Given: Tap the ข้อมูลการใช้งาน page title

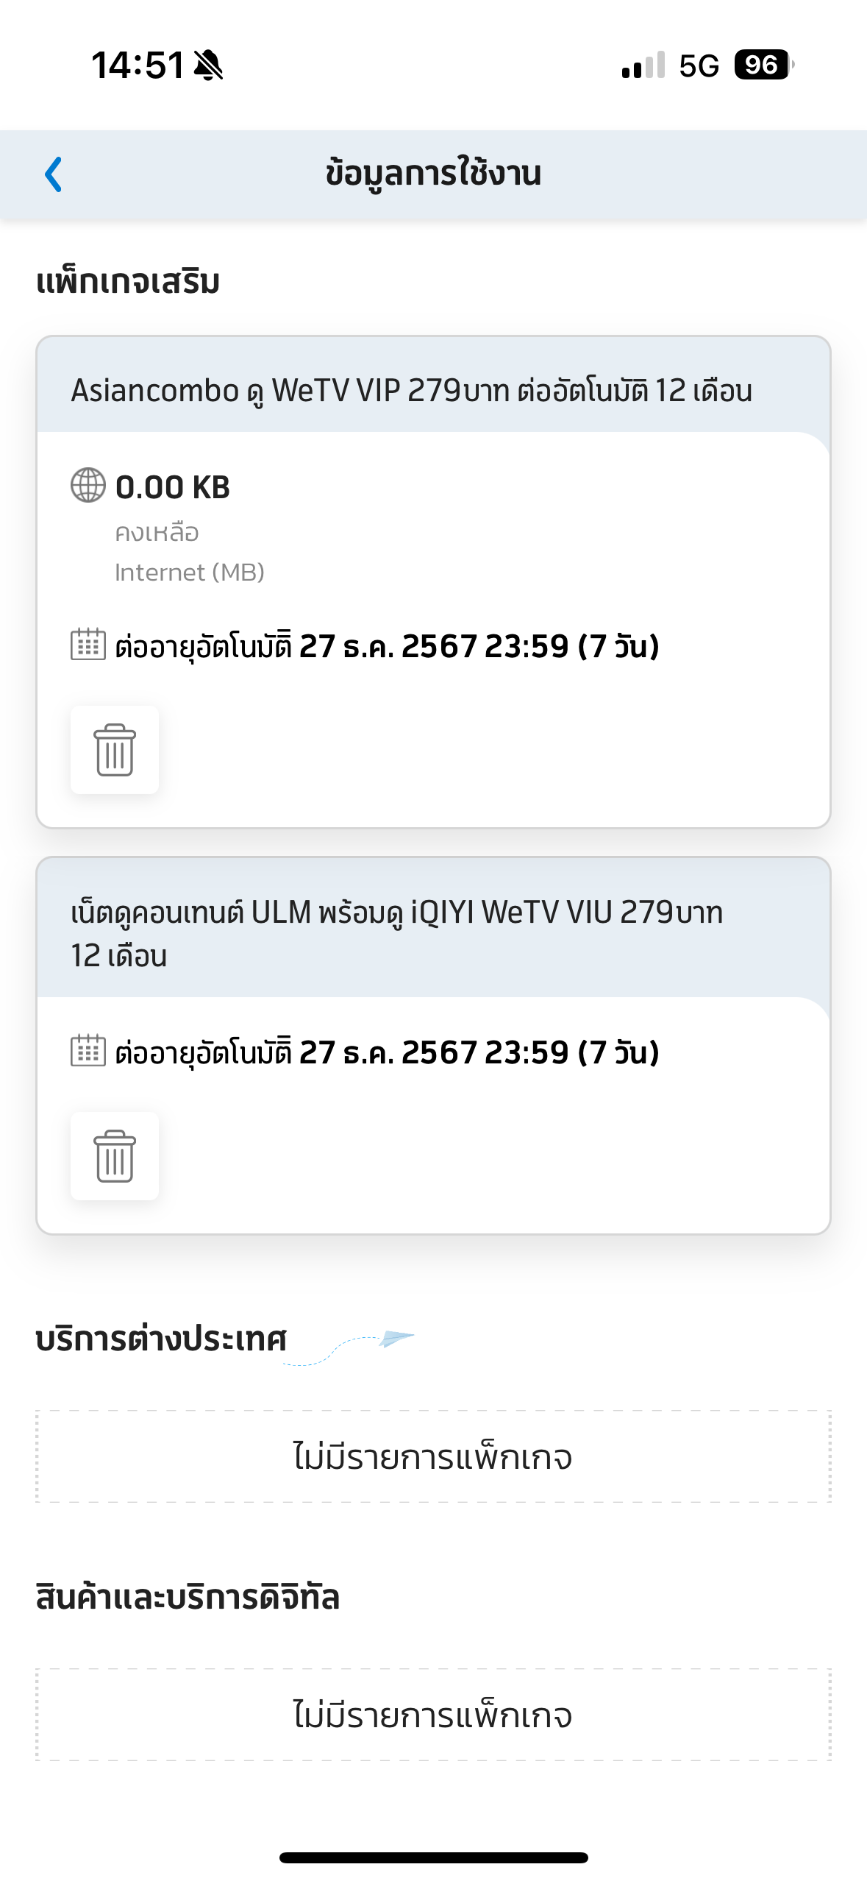Looking at the screenshot, I should tap(434, 174).
